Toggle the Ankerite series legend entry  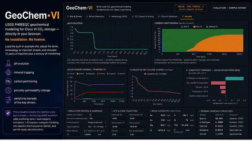click(121, 74)
